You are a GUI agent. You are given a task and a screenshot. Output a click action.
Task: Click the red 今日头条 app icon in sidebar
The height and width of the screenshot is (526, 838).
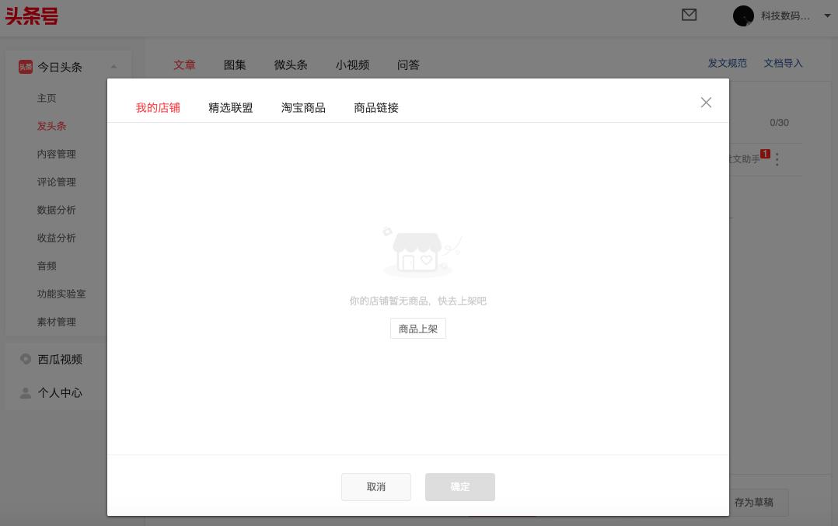click(26, 68)
